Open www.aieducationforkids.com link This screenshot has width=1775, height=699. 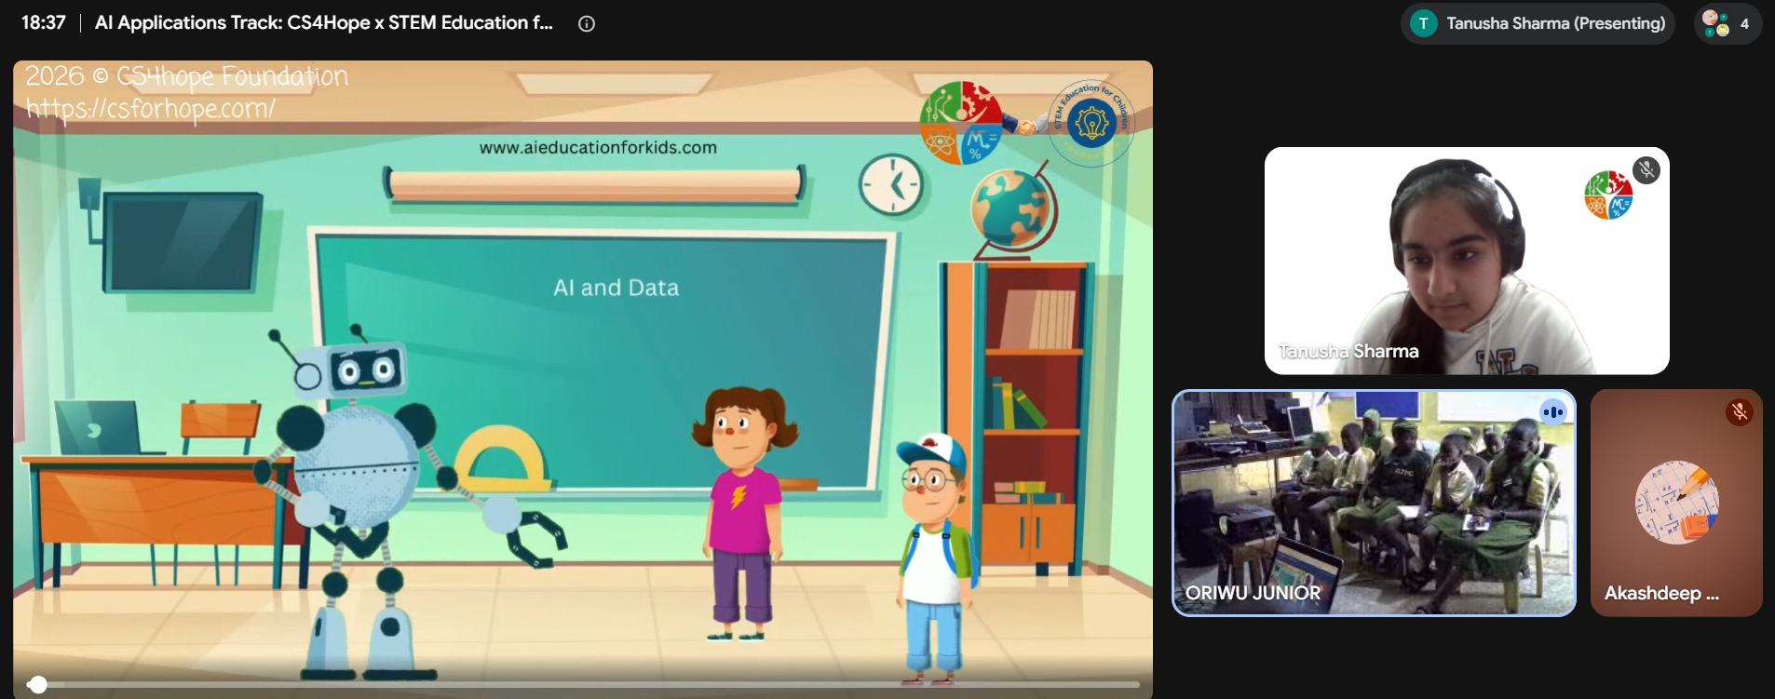tap(598, 147)
